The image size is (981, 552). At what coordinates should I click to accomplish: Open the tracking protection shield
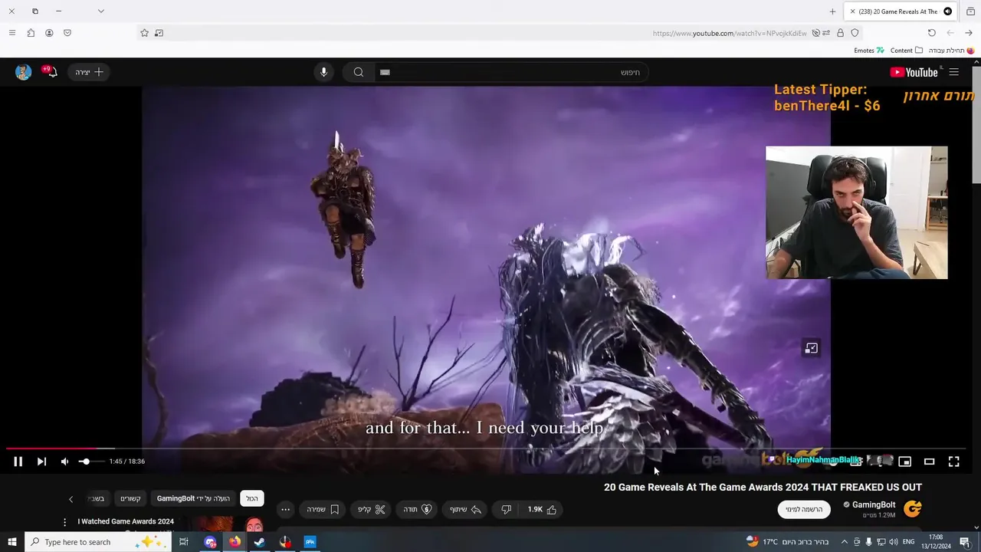[x=855, y=33]
